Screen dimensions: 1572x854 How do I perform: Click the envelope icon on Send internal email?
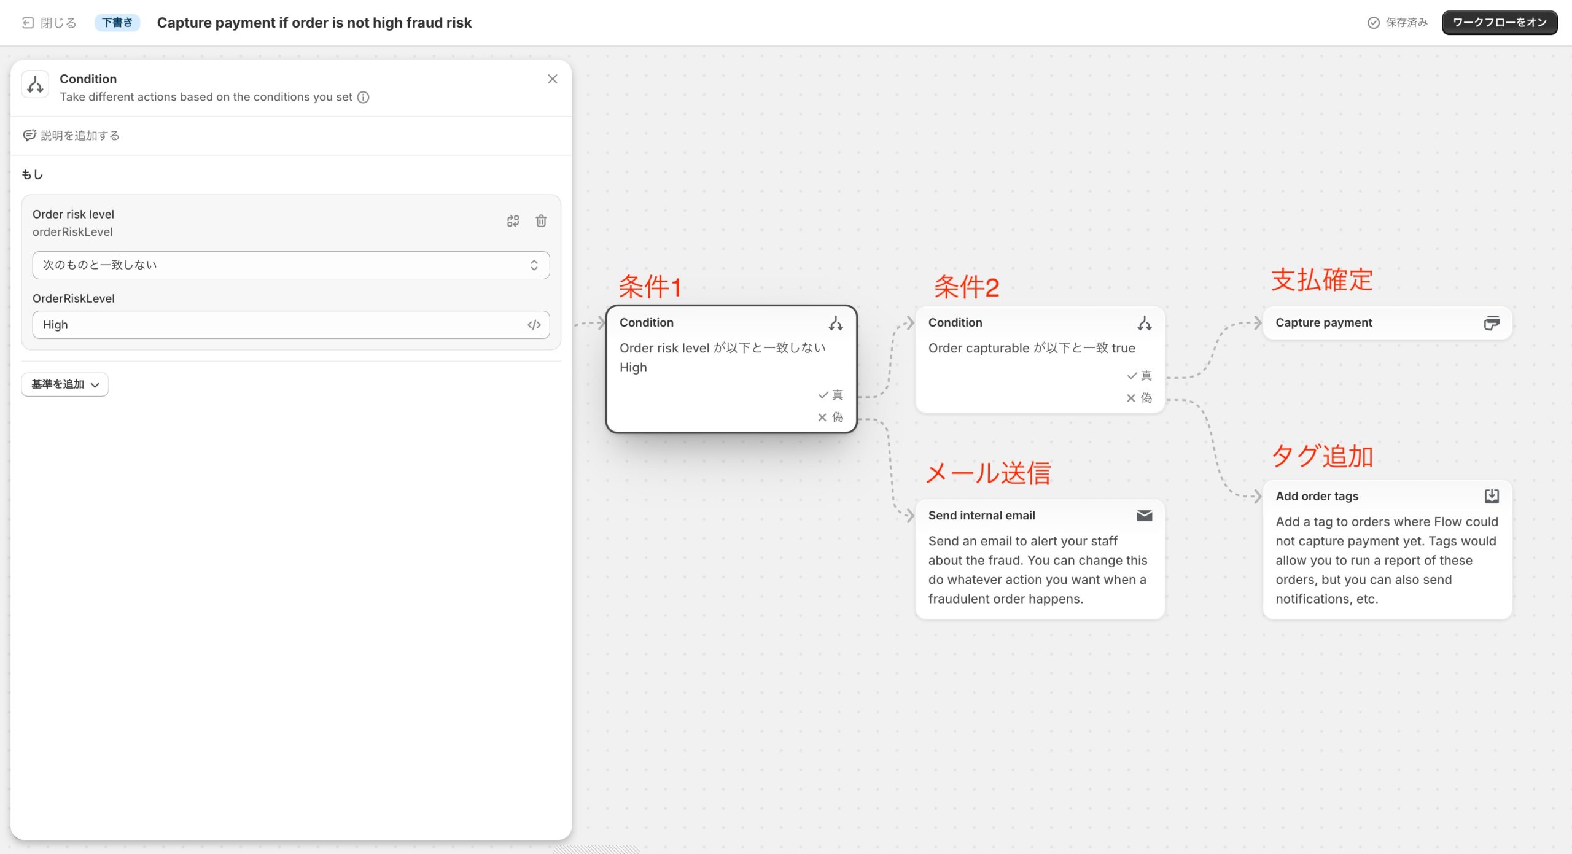tap(1144, 516)
